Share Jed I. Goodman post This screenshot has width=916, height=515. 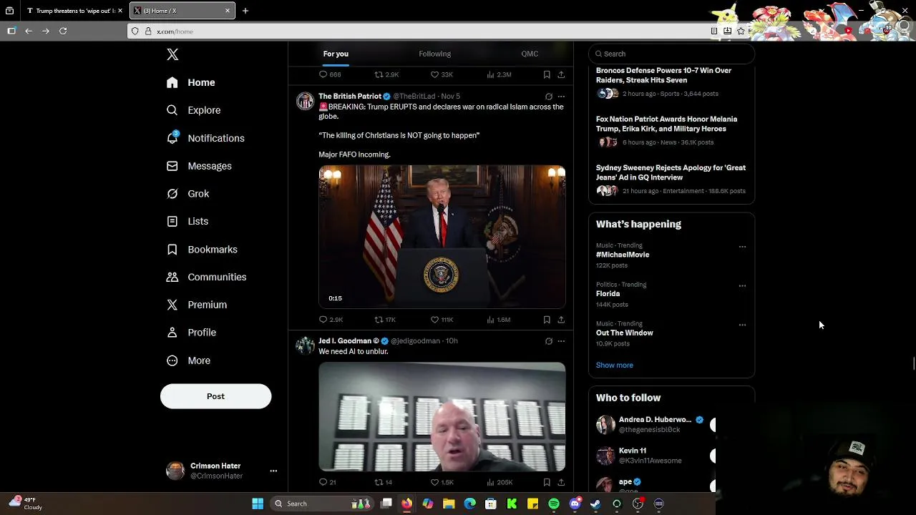click(561, 482)
